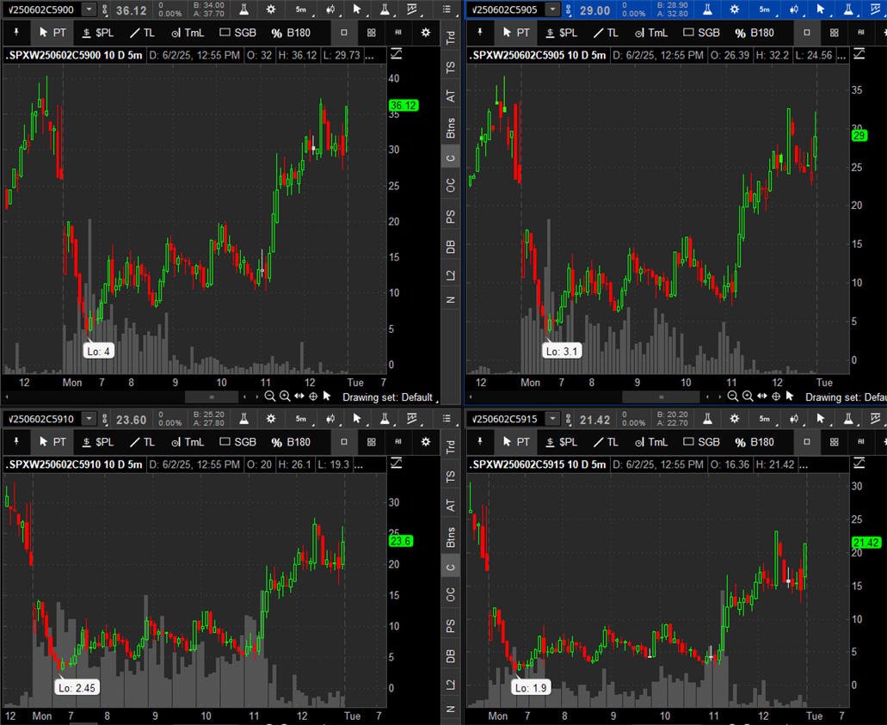Click the Lo: 2.45 label on C5910 chart
This screenshot has height=725, width=887.
(77, 688)
